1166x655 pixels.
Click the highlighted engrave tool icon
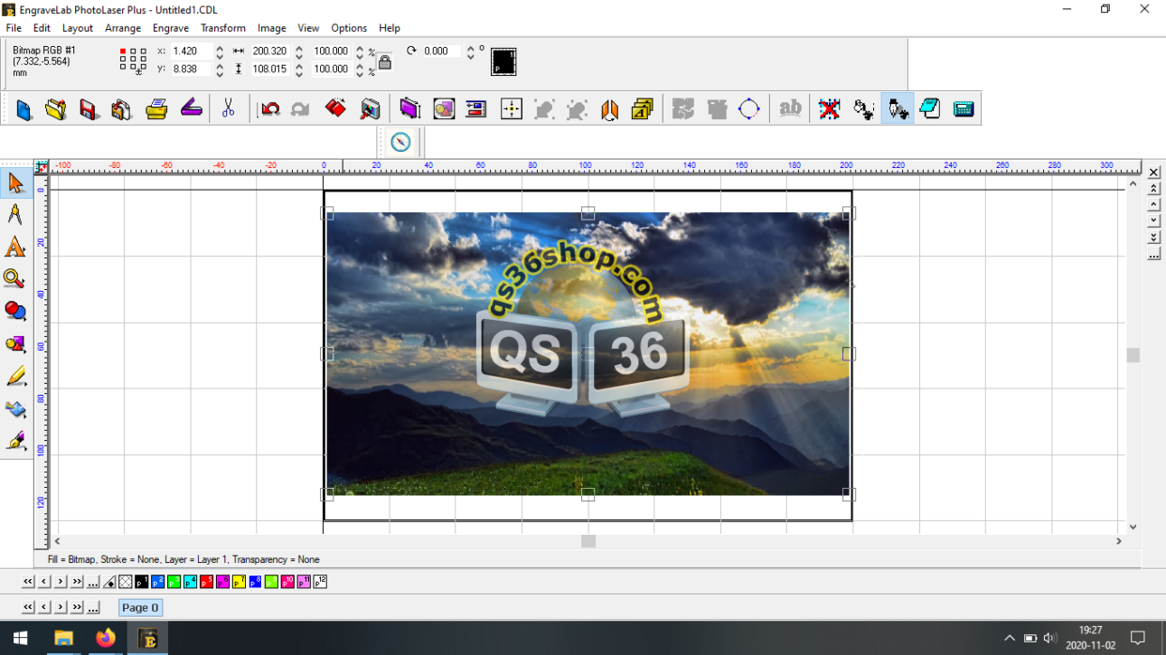898,109
